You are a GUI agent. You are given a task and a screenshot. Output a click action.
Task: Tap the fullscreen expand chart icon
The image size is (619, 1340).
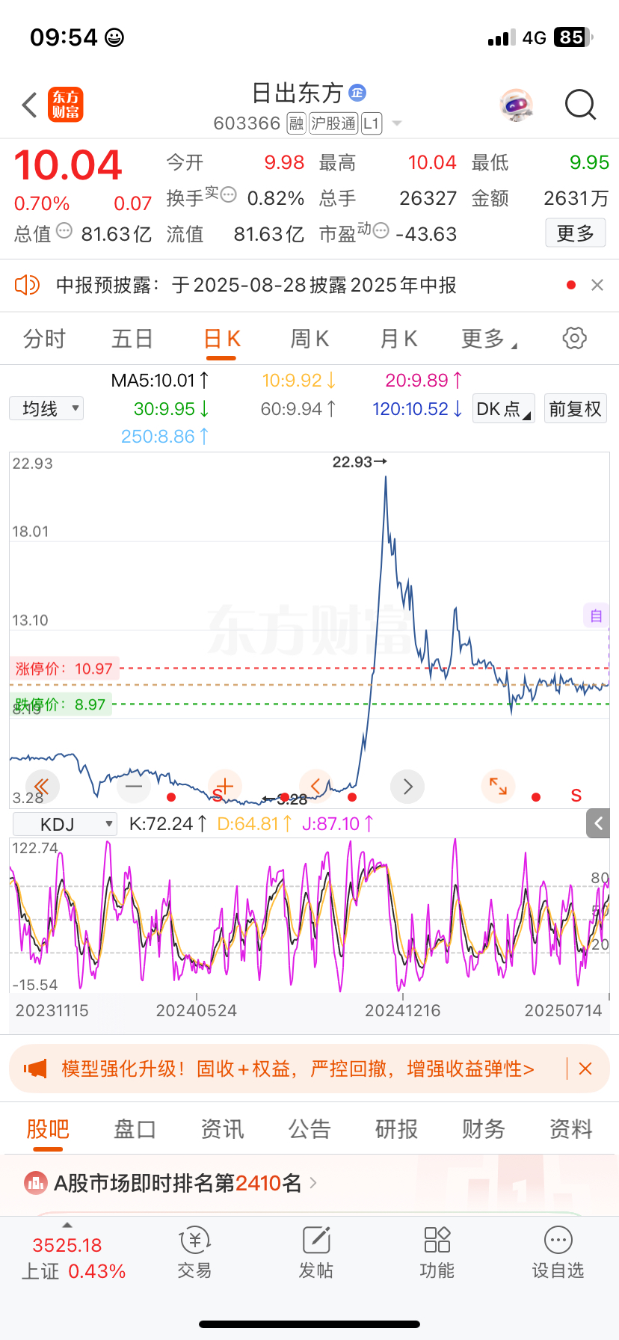click(498, 786)
